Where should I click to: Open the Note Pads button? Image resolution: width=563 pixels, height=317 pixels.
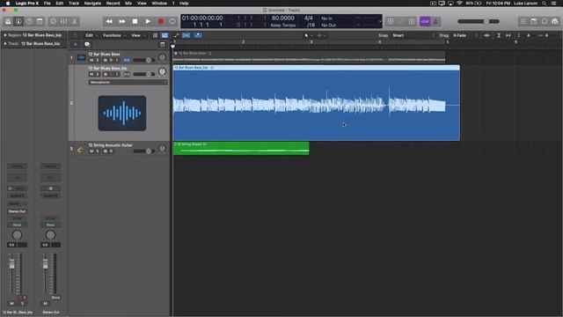(x=534, y=21)
